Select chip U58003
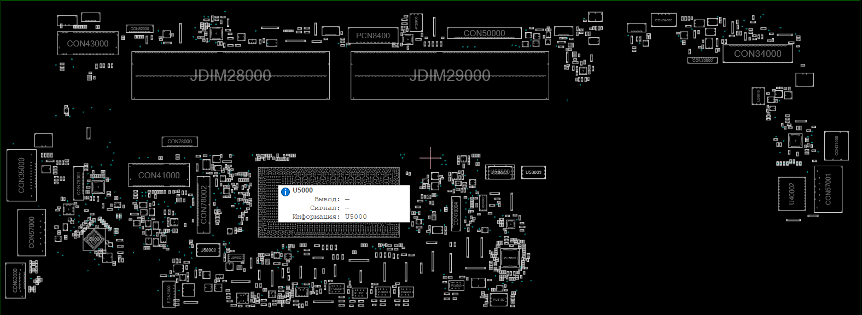The height and width of the screenshot is (315, 862). click(x=533, y=172)
